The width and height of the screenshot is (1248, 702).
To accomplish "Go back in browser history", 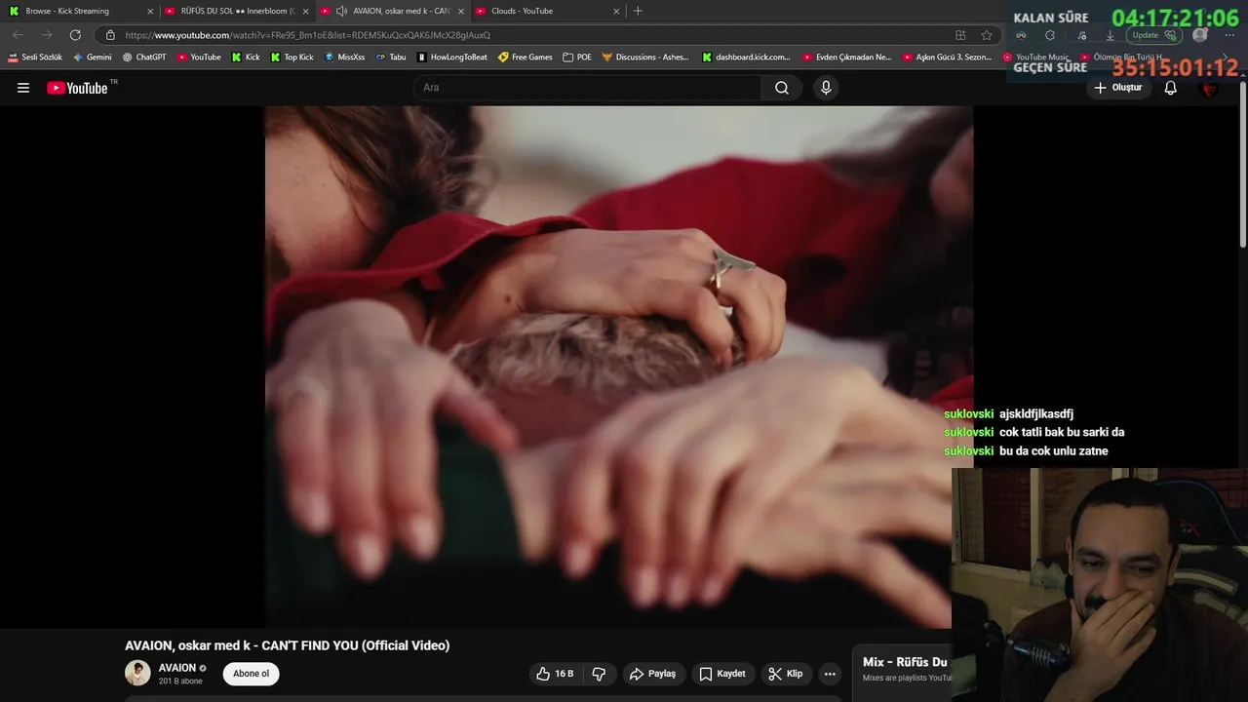I will pos(18,35).
